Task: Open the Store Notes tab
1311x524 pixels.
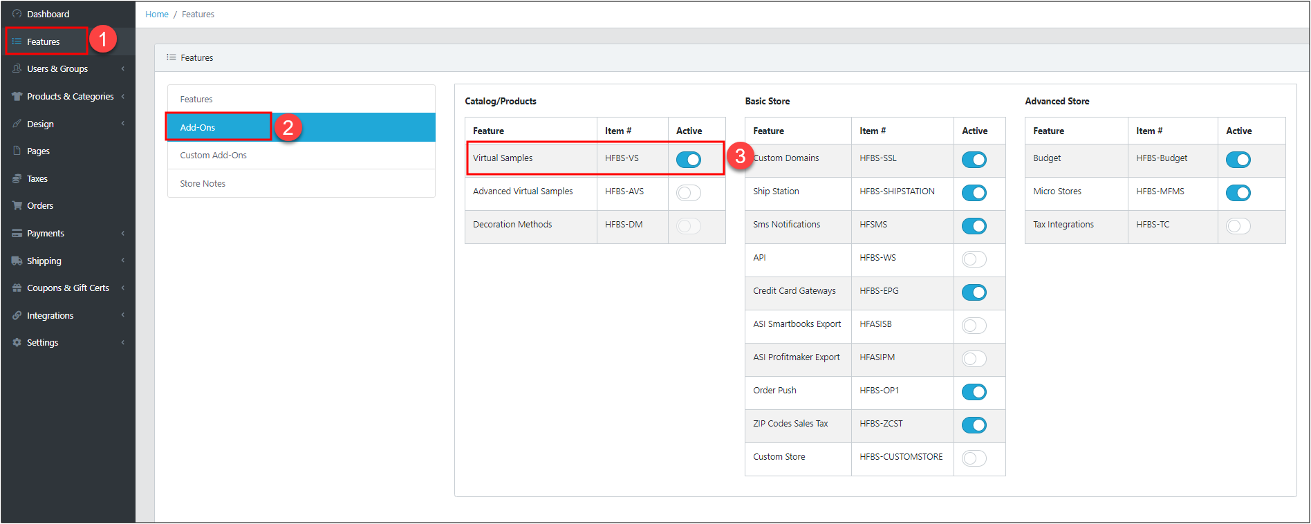Action: [x=301, y=183]
